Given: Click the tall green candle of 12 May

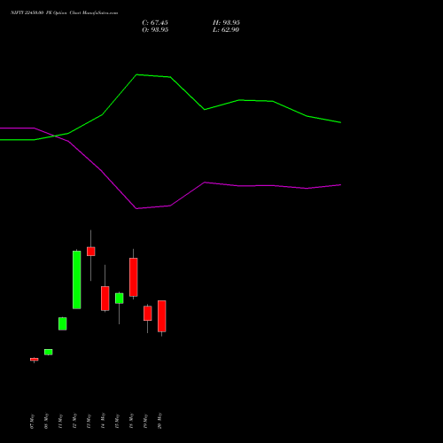Looking at the screenshot, I should coord(77,280).
